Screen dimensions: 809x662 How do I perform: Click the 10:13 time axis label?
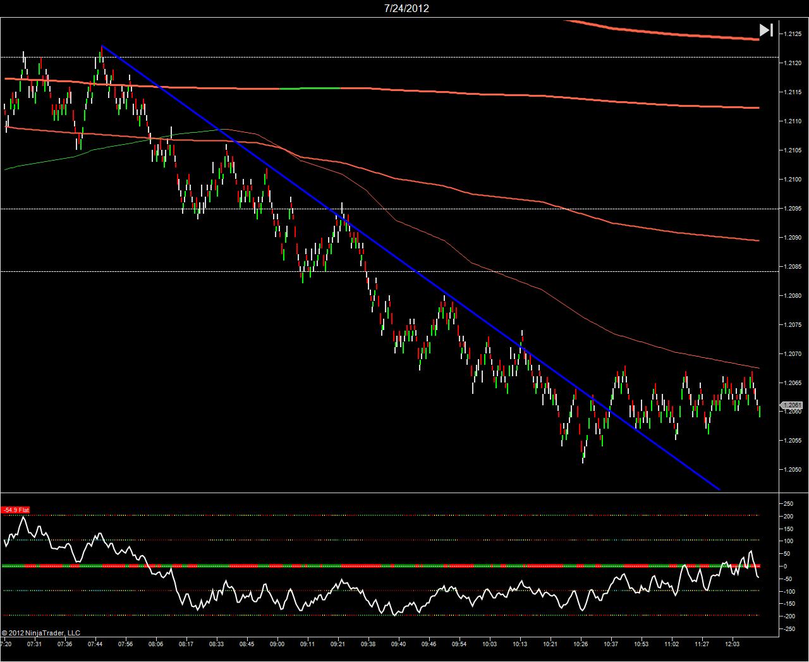(x=520, y=644)
